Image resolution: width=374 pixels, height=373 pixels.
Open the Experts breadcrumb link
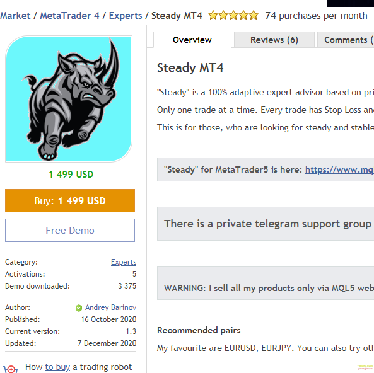click(x=126, y=16)
